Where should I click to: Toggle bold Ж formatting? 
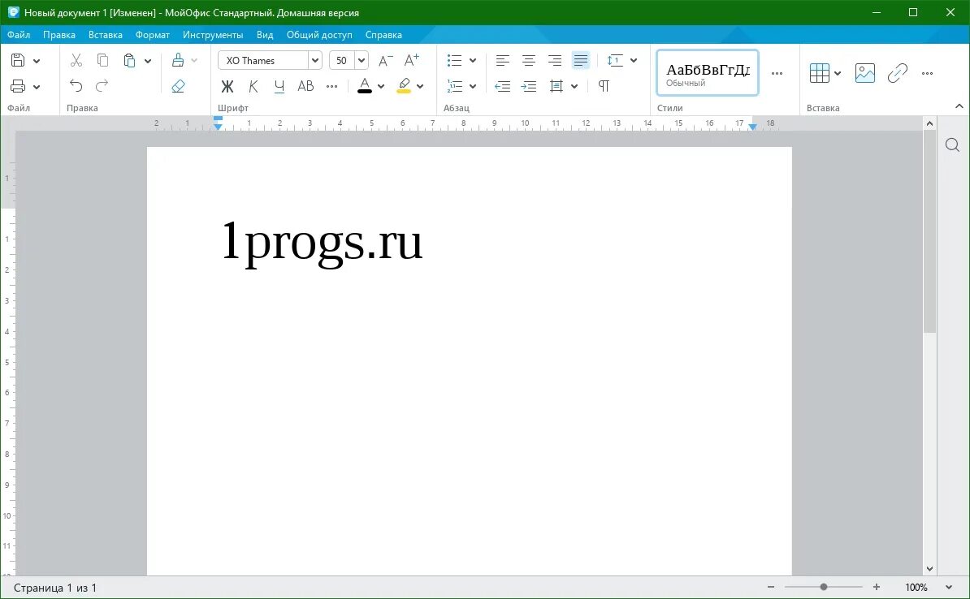pos(227,86)
